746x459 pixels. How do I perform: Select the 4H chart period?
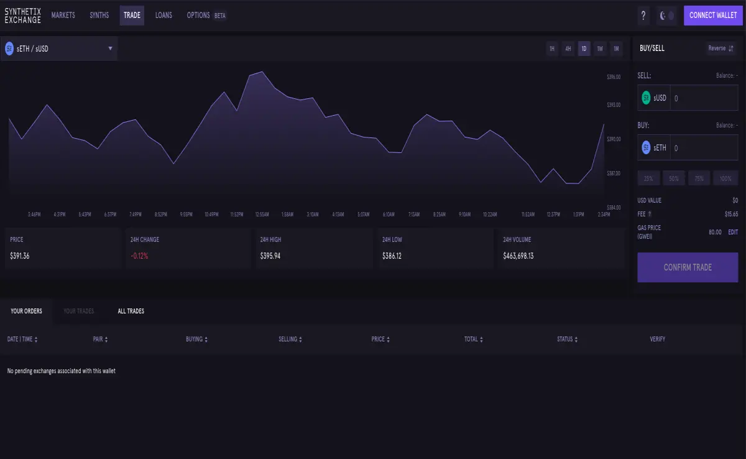coord(568,49)
